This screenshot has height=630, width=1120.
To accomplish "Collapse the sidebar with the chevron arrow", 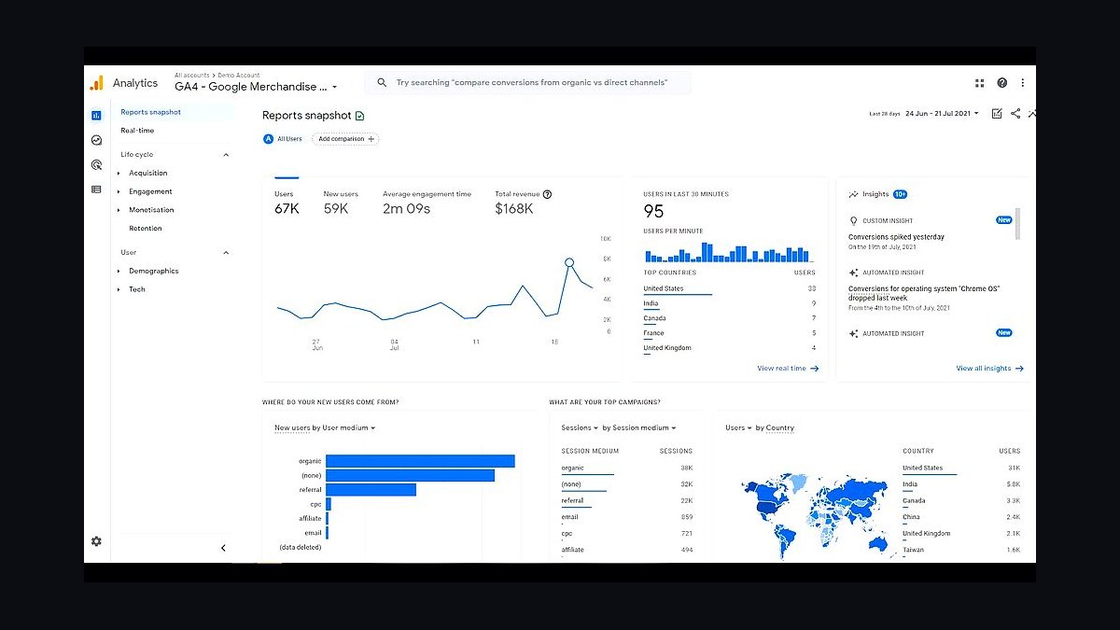I will pos(223,548).
